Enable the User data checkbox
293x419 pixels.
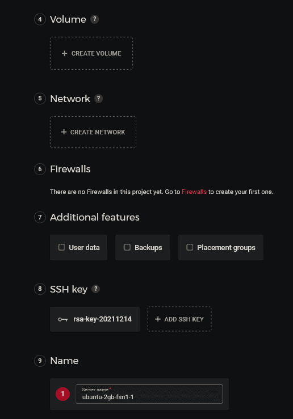[61, 247]
